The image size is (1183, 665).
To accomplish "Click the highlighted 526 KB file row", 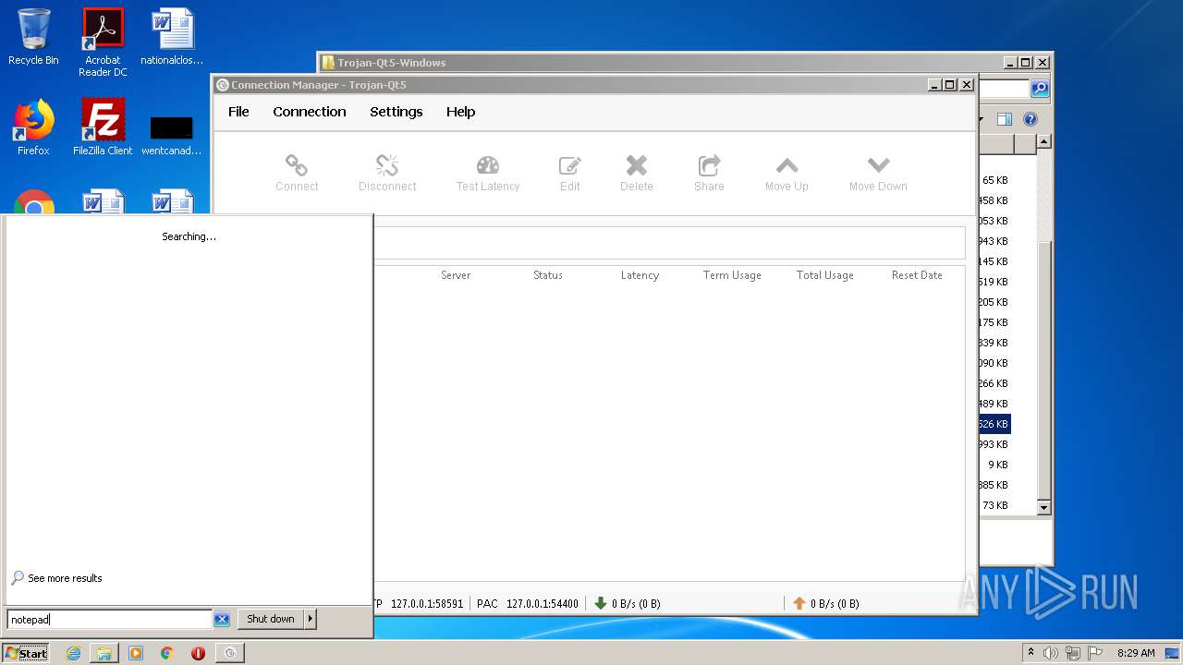I will pos(994,424).
